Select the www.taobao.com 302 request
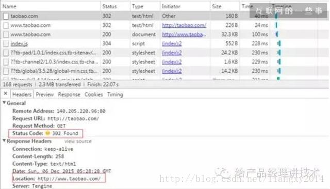The image size is (330, 189). (x=164, y=25)
